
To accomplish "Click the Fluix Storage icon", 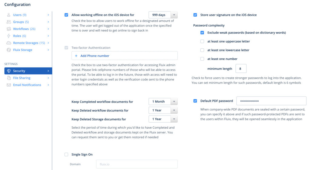I will pos(8,50).
